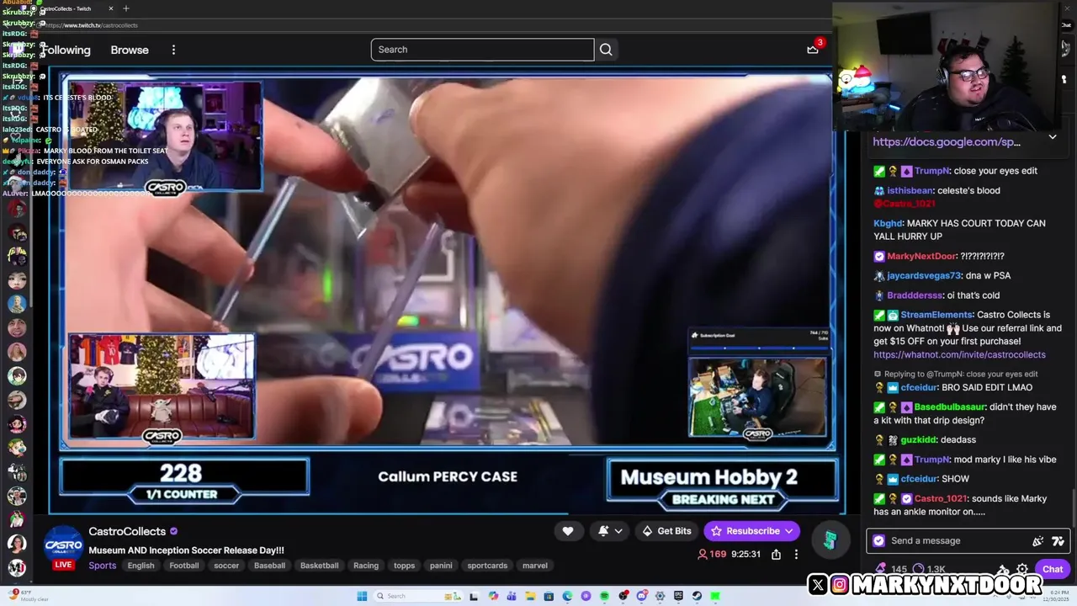The image size is (1077, 606).
Task: Open chat settings gear icon
Action: coord(1022,569)
